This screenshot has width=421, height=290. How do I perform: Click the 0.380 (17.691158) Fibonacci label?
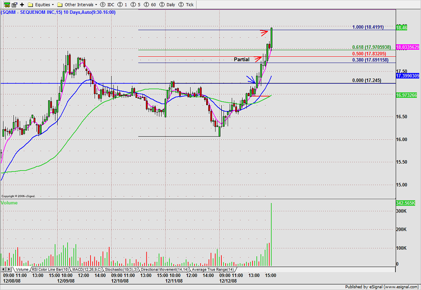370,60
